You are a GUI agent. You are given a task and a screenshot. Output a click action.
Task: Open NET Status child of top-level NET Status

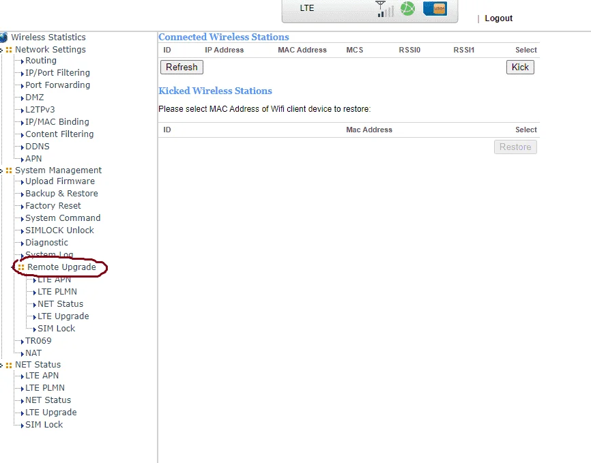(x=48, y=400)
